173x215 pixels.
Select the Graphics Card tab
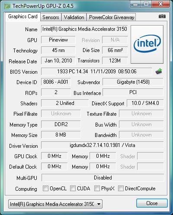[23, 16]
